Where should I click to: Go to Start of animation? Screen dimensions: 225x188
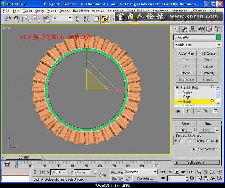163,172
